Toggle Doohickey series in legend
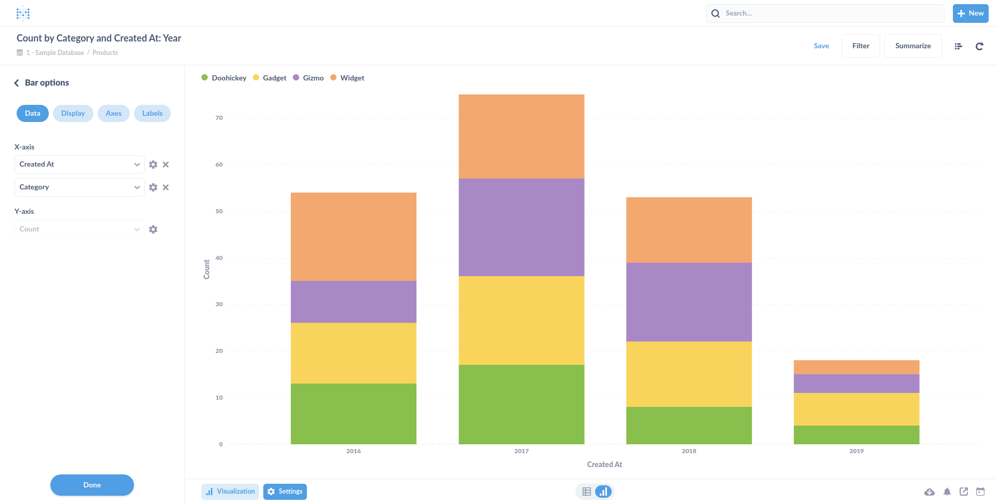 (x=224, y=78)
